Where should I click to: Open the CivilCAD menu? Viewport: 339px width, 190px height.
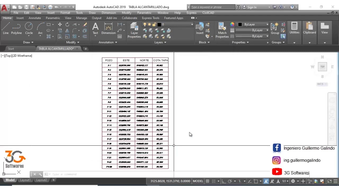click(208, 13)
